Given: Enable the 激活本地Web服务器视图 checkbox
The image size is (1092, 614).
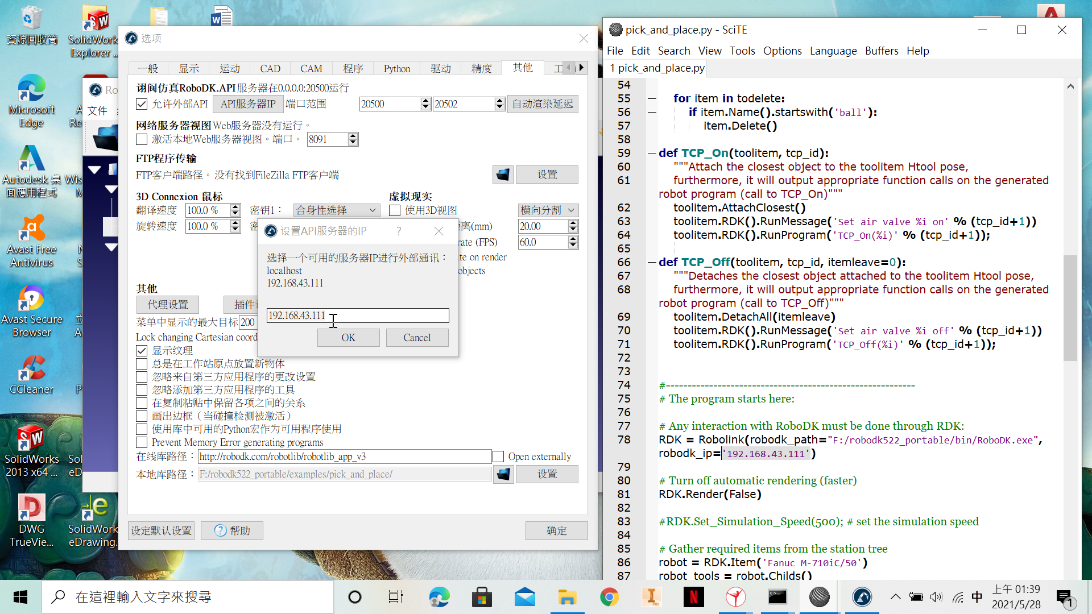Looking at the screenshot, I should pos(142,139).
